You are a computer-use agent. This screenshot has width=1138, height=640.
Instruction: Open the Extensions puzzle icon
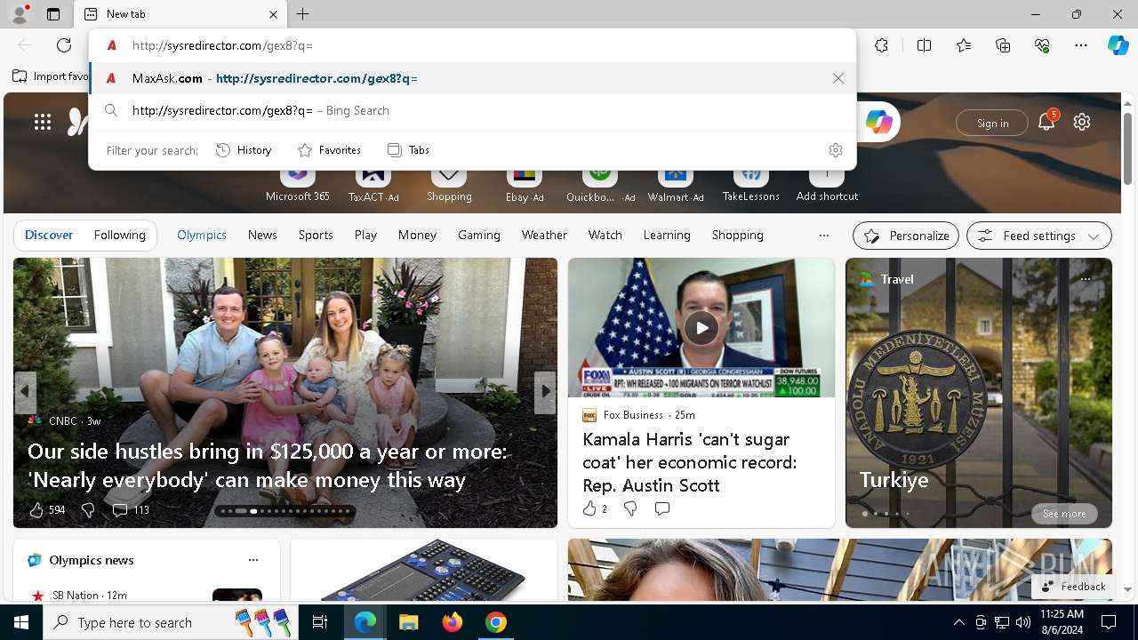881,45
